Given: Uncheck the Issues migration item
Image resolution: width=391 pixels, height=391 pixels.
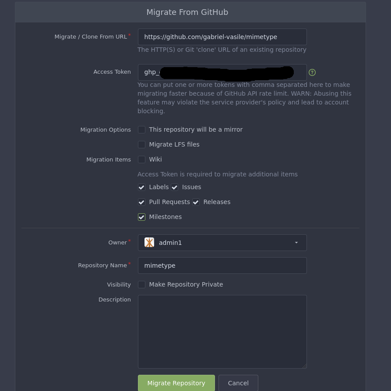Looking at the screenshot, I should coord(174,187).
